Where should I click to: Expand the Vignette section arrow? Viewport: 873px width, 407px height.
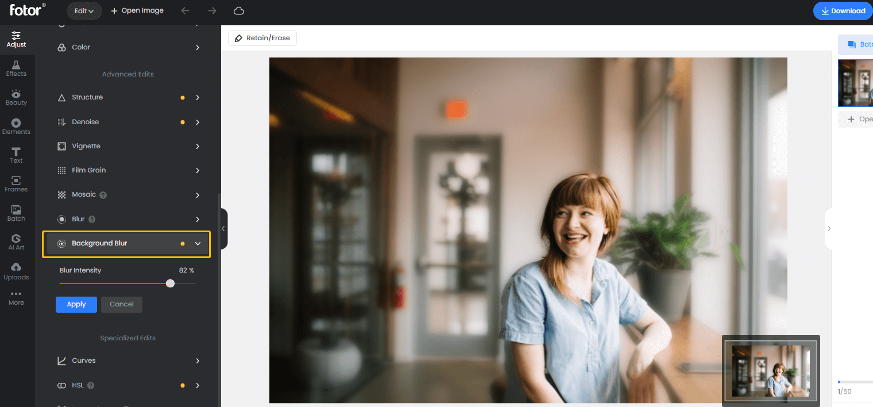198,147
